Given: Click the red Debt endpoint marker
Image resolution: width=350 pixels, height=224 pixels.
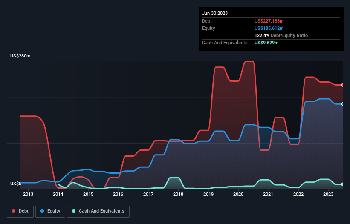Looking at the screenshot, I should [343, 85].
